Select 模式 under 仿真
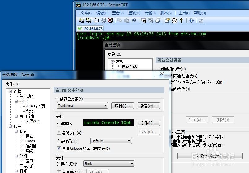 coord(29,136)
